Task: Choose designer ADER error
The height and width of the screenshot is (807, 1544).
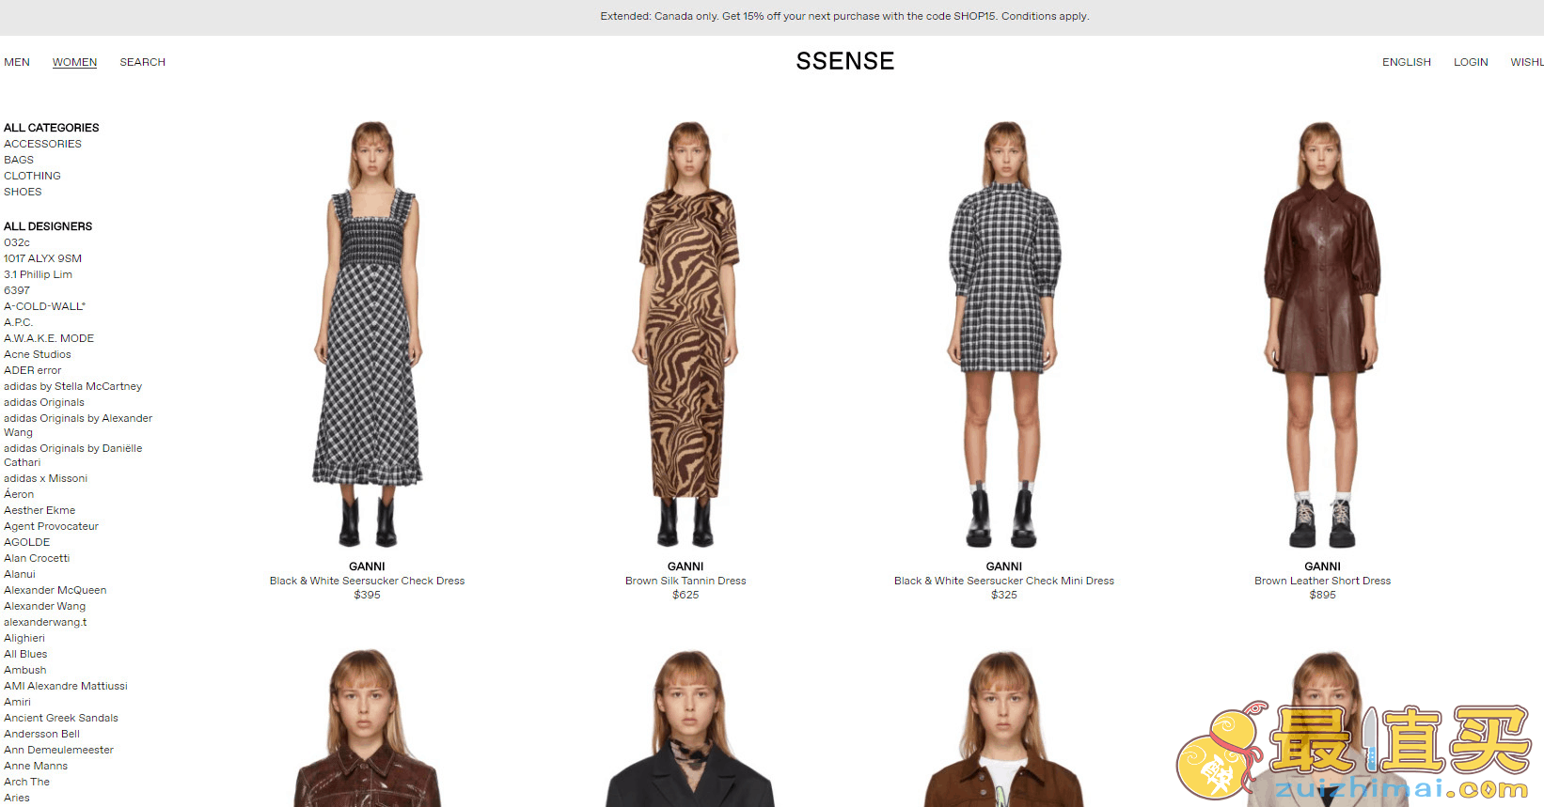Action: pos(32,370)
